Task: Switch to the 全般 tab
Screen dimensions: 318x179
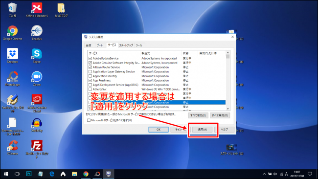Action: click(89, 45)
